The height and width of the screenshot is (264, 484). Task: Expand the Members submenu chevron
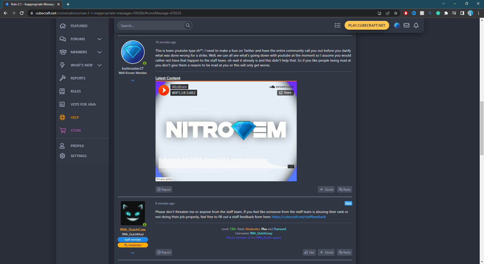pos(100,52)
